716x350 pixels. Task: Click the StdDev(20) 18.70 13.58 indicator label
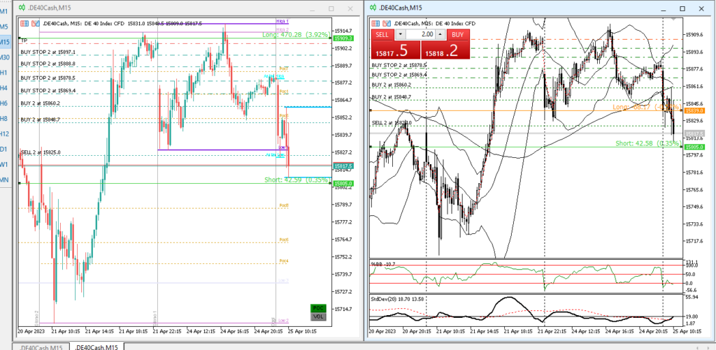[396, 299]
